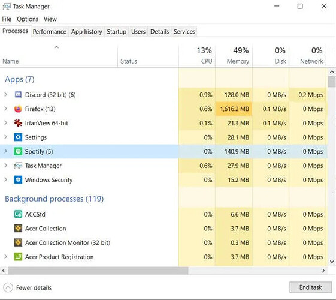This screenshot has width=336, height=300.
Task: Click the End task button
Action: pyautogui.click(x=310, y=287)
